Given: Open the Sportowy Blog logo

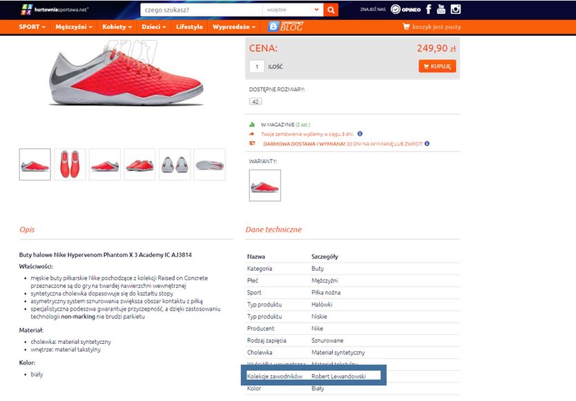Looking at the screenshot, I should click(x=286, y=26).
